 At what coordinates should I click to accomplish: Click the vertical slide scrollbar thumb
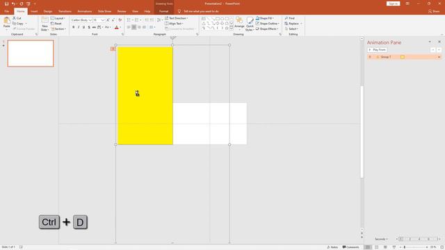coord(362,132)
